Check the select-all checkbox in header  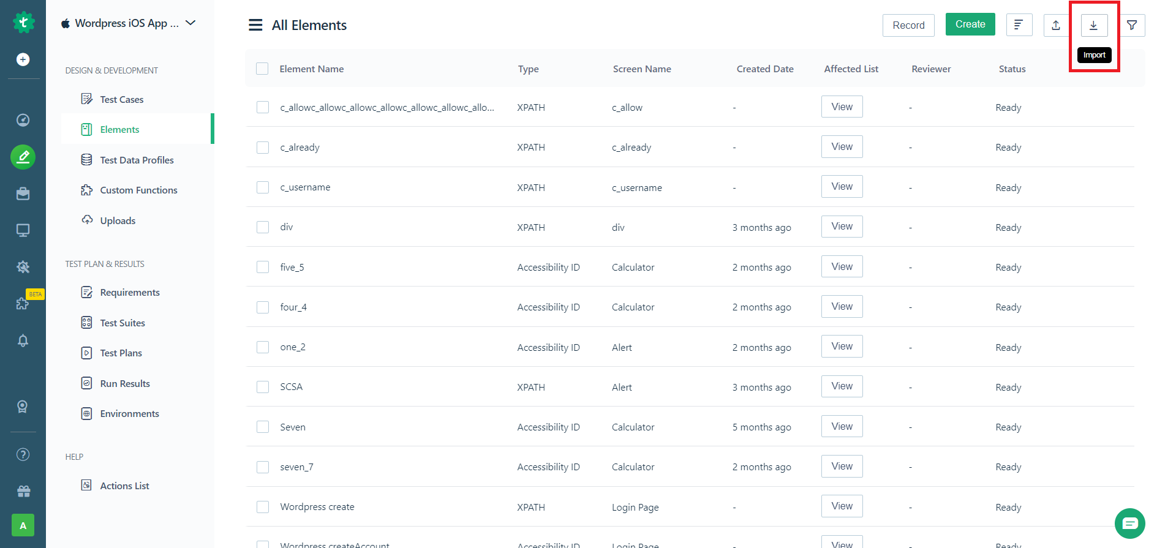point(262,69)
